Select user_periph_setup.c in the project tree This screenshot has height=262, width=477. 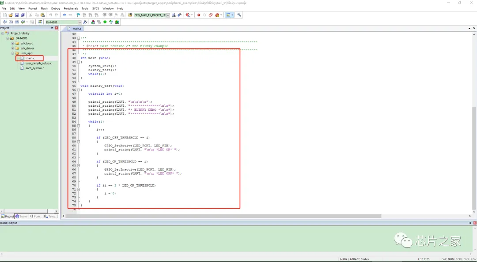[x=38, y=63]
